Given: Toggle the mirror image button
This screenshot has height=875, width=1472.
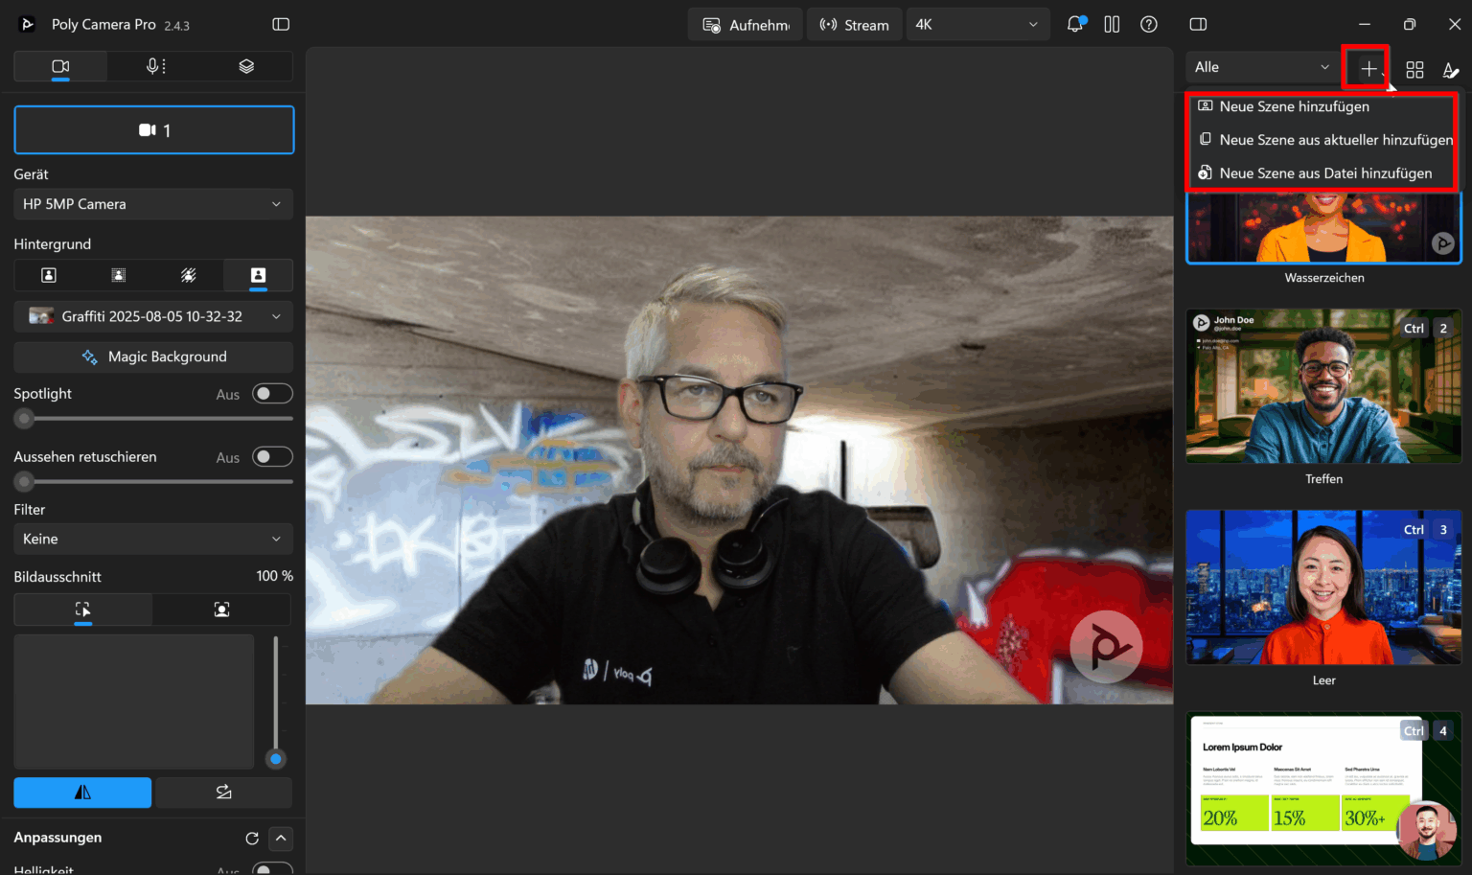Looking at the screenshot, I should coord(82,793).
